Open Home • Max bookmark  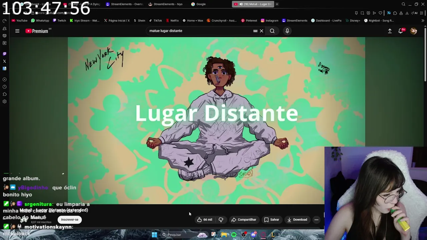(x=192, y=21)
